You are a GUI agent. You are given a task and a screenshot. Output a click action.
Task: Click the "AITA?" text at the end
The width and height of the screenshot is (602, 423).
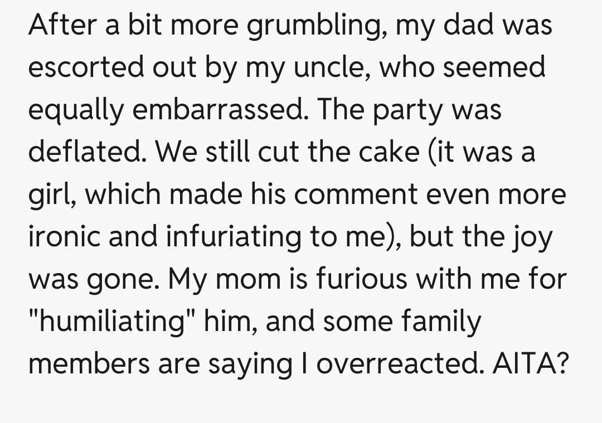click(531, 362)
